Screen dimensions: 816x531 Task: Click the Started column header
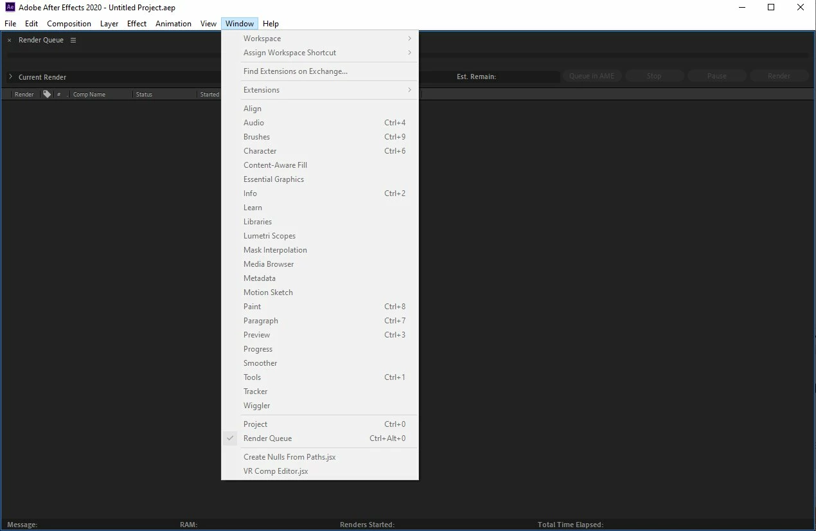210,94
